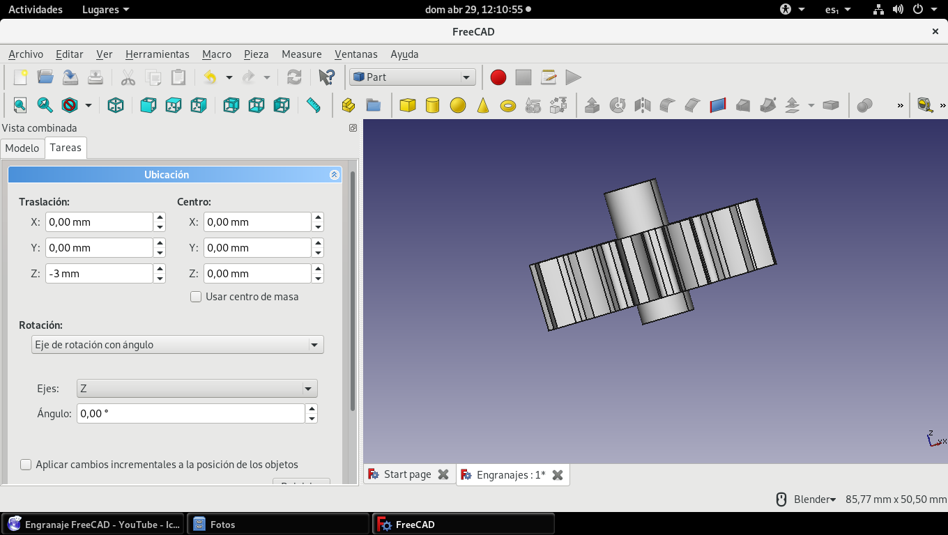Check Aplicar cambios incrementales option
Screen dimensions: 948x535
26,465
